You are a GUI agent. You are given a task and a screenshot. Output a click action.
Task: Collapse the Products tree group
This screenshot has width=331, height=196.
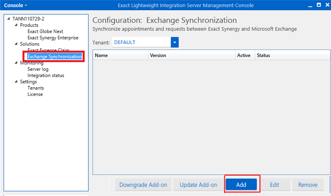click(x=16, y=25)
